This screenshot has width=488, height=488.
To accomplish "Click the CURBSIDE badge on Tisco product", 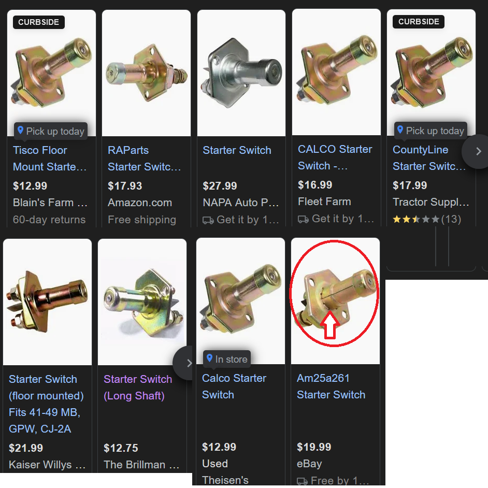I will [x=38, y=22].
